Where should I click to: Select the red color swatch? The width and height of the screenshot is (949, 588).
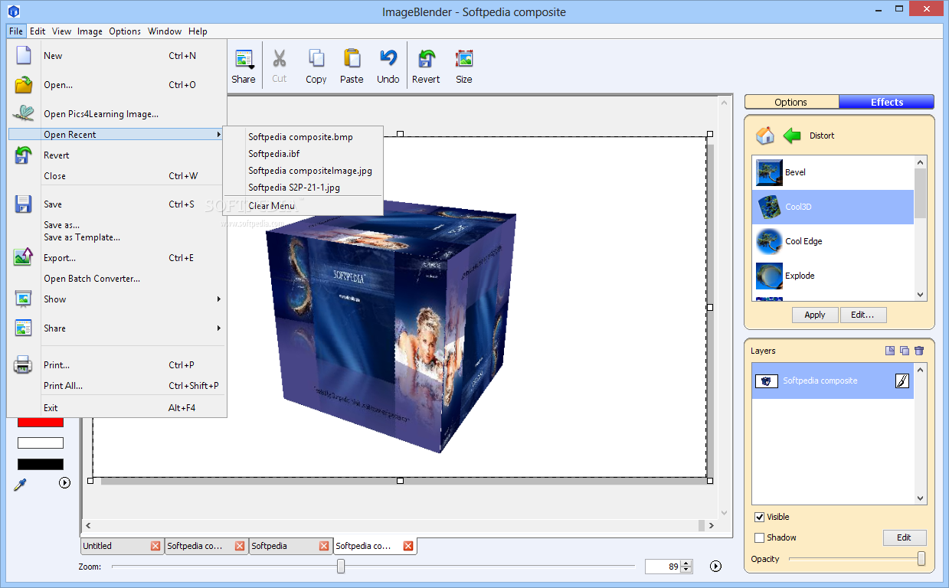tap(41, 422)
